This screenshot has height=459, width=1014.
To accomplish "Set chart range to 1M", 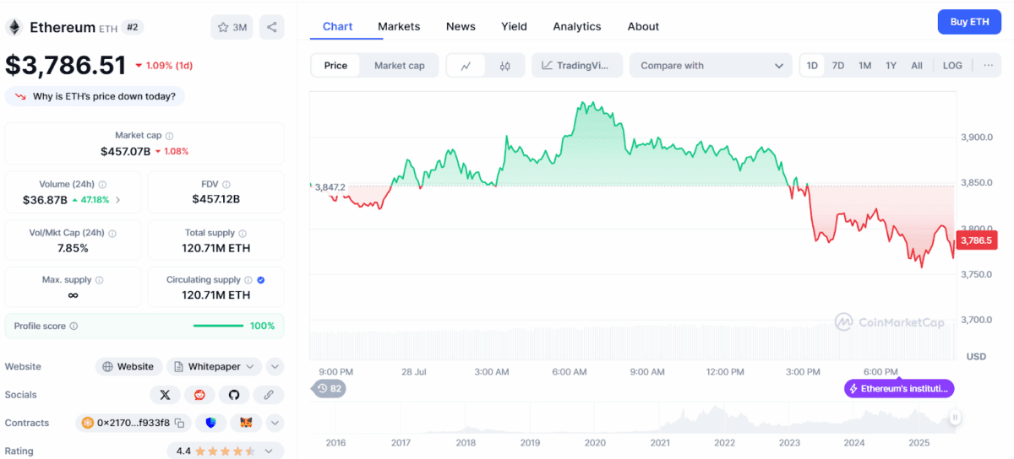I will pyautogui.click(x=864, y=66).
